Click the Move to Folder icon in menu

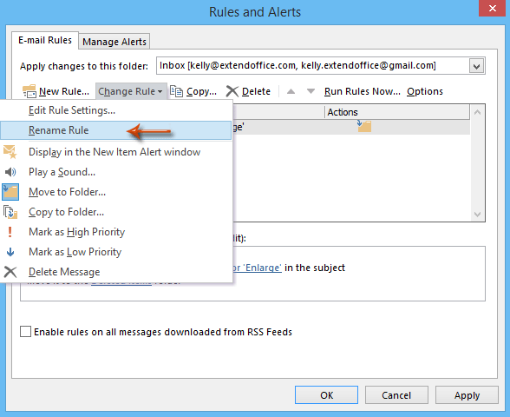[10, 192]
